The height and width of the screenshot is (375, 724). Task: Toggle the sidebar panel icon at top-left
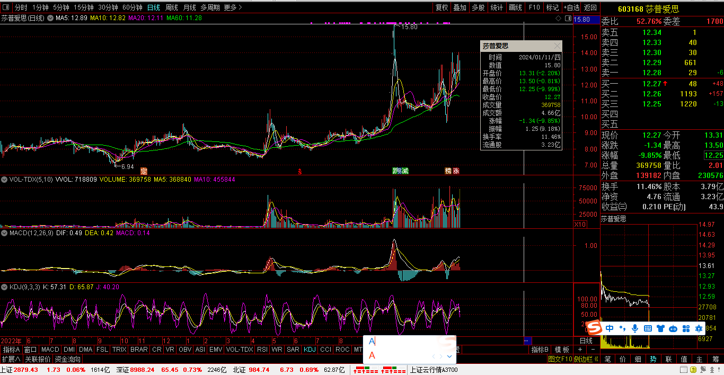click(6, 7)
